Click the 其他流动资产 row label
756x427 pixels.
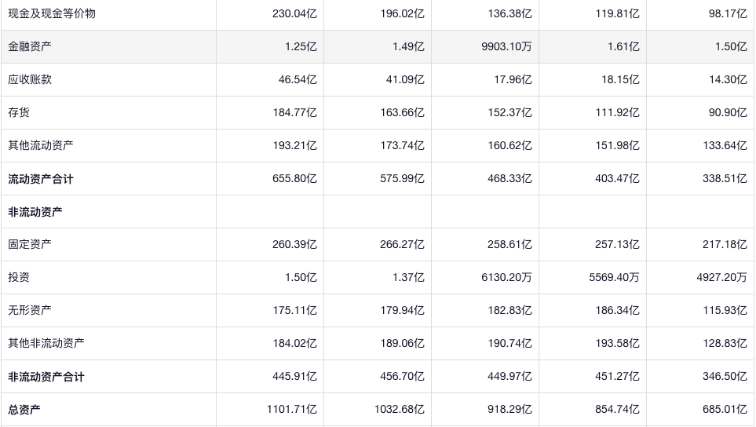pyautogui.click(x=41, y=145)
